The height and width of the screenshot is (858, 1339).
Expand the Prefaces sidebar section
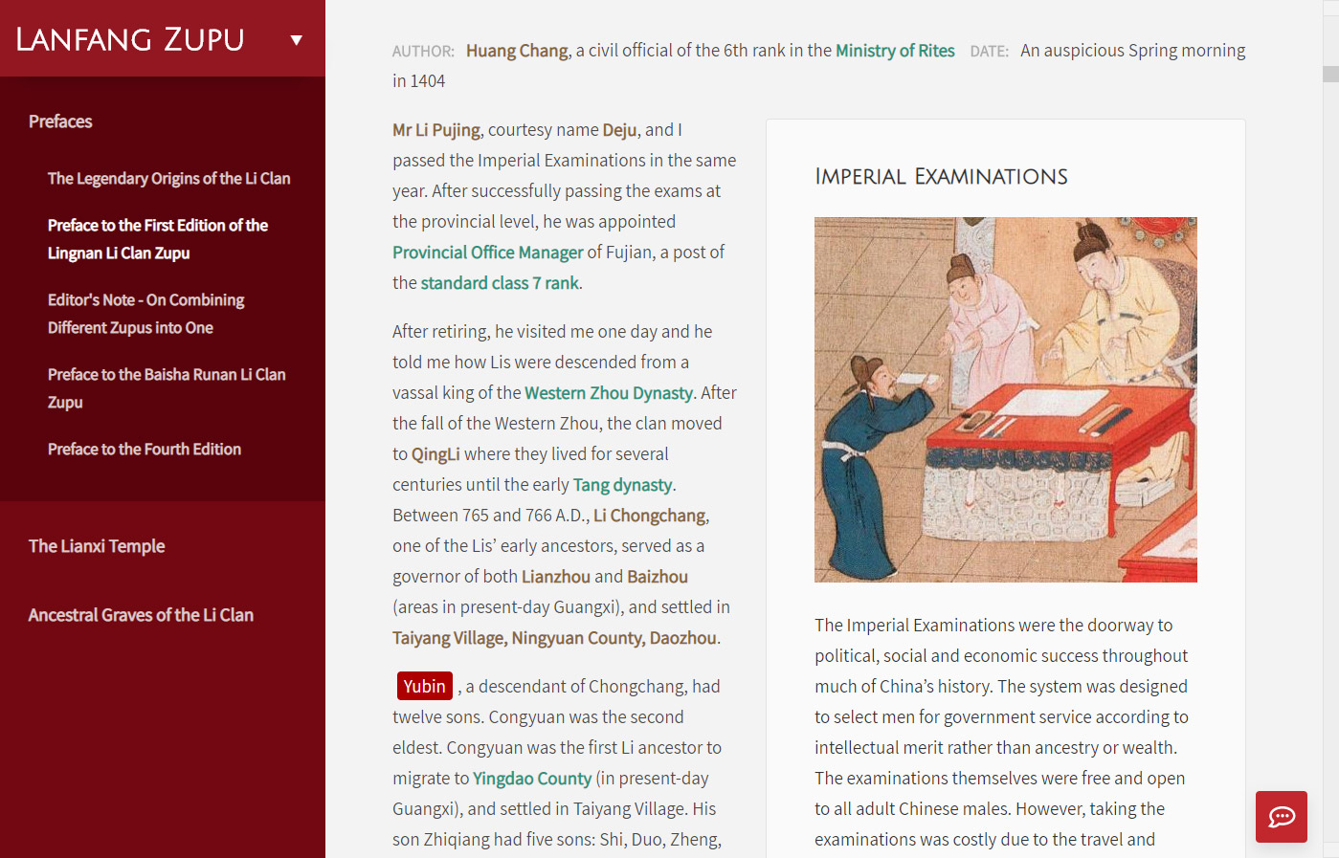pos(60,121)
